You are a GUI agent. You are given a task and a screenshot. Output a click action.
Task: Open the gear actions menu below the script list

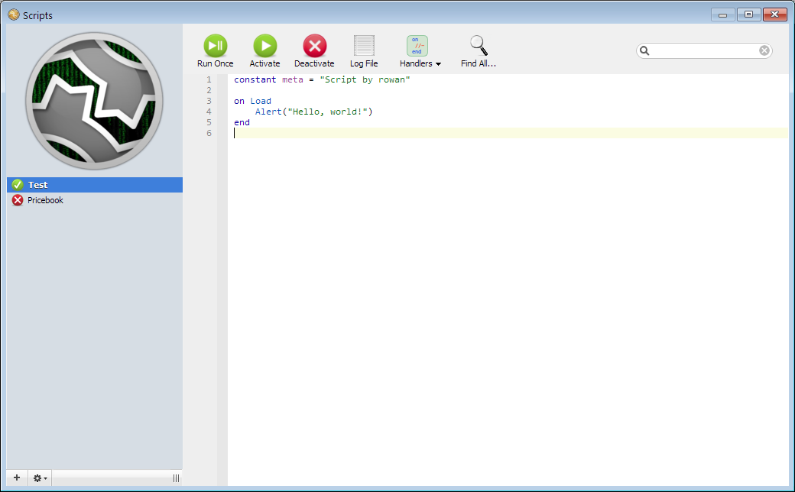point(40,478)
